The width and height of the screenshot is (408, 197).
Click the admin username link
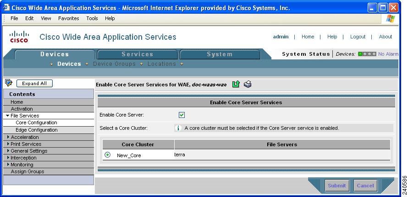point(281,37)
